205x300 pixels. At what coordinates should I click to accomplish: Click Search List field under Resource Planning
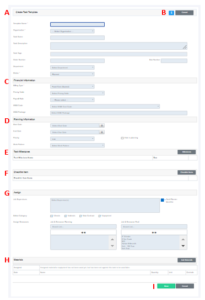pos(83,227)
